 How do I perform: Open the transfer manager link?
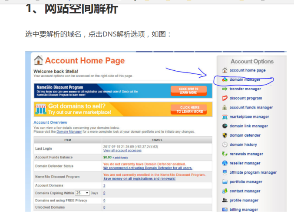(245, 89)
